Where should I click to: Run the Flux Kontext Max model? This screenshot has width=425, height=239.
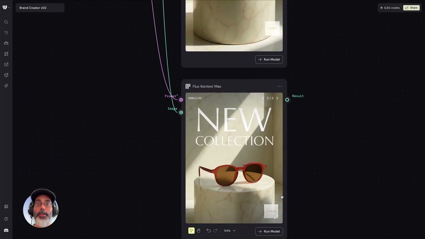(x=269, y=231)
